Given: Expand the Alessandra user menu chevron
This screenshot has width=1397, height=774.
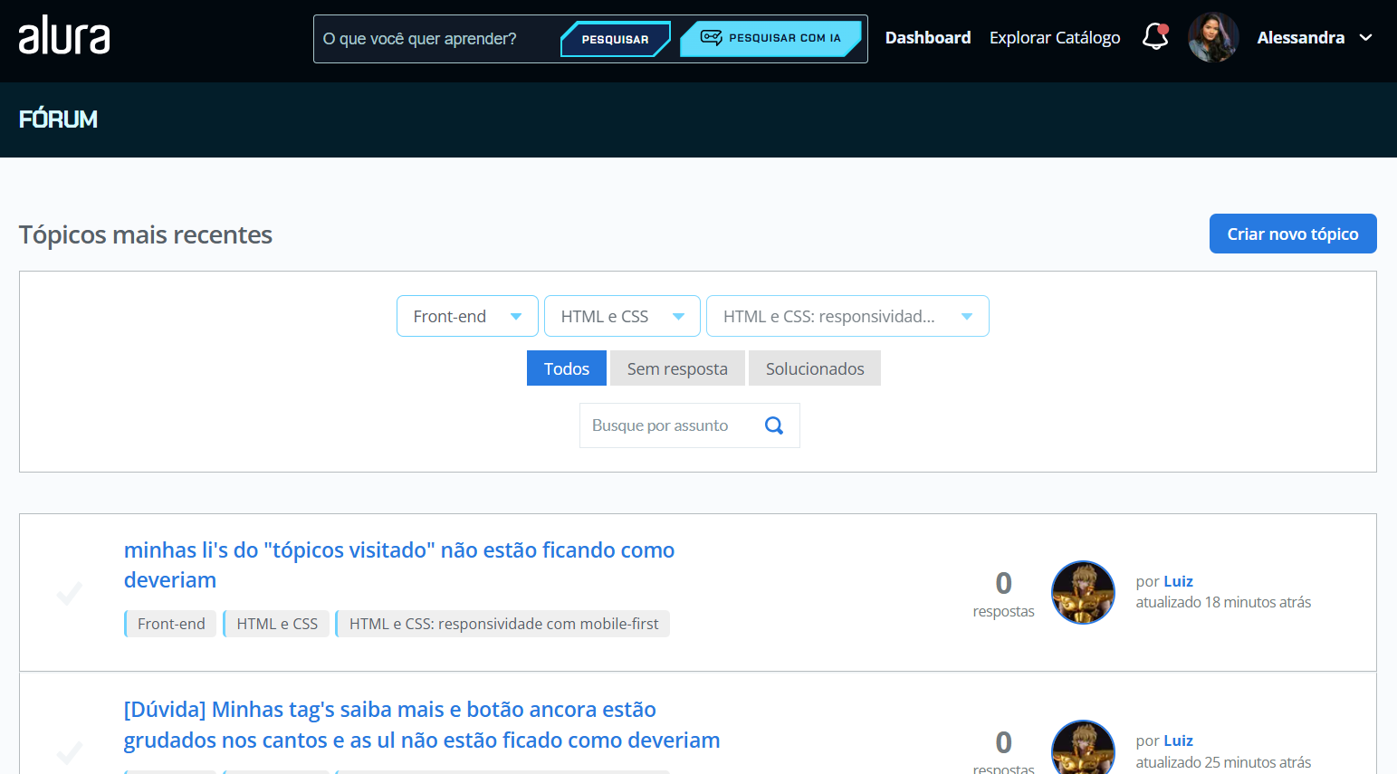Looking at the screenshot, I should click(x=1366, y=38).
